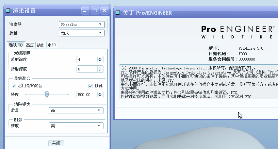
Task: Minimize the 渲染设置 window
Action: [x=85, y=11]
